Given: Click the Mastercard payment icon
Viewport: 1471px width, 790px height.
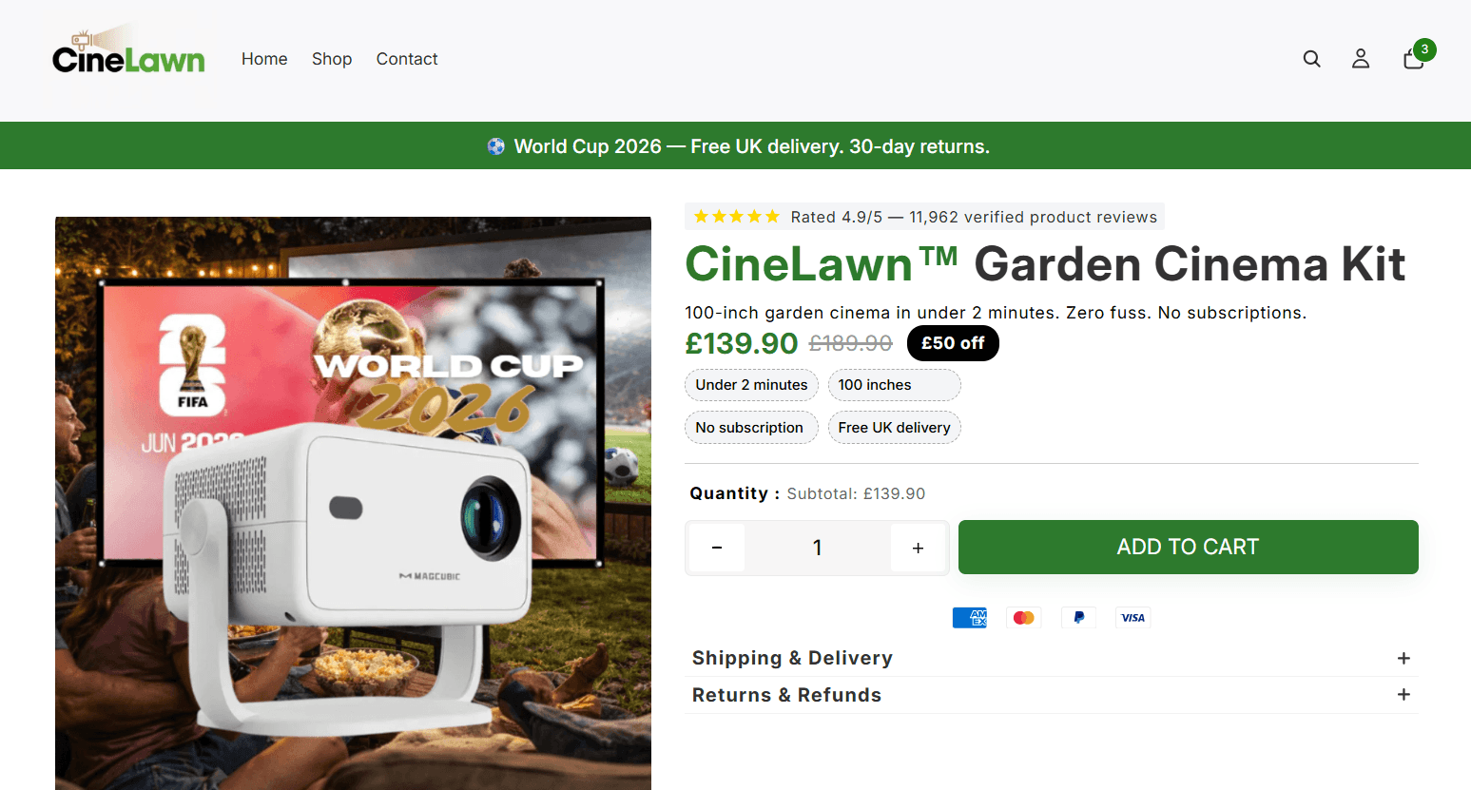Looking at the screenshot, I should tap(1024, 618).
